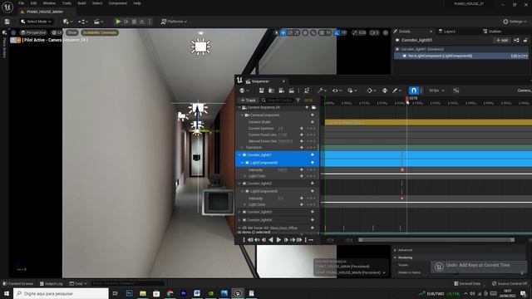Open the Sequencer view options eye menu
Image resolution: width=532 pixels, height=299 pixels.
click(x=337, y=91)
